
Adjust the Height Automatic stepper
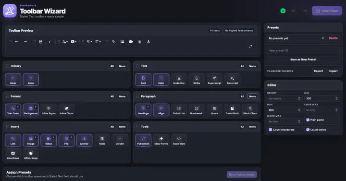click(x=299, y=98)
